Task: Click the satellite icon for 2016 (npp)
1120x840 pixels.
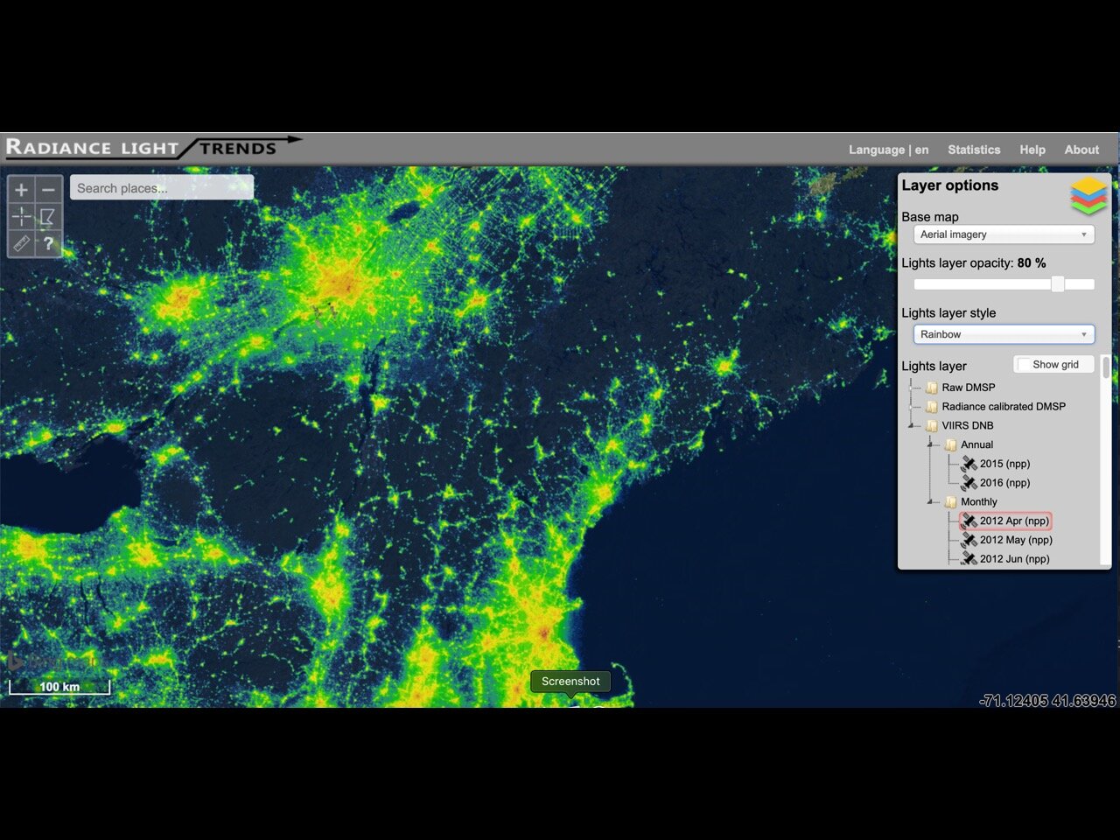Action: [969, 483]
